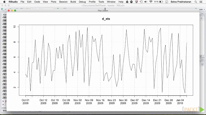Open the volume control icon

[x=146, y=2]
